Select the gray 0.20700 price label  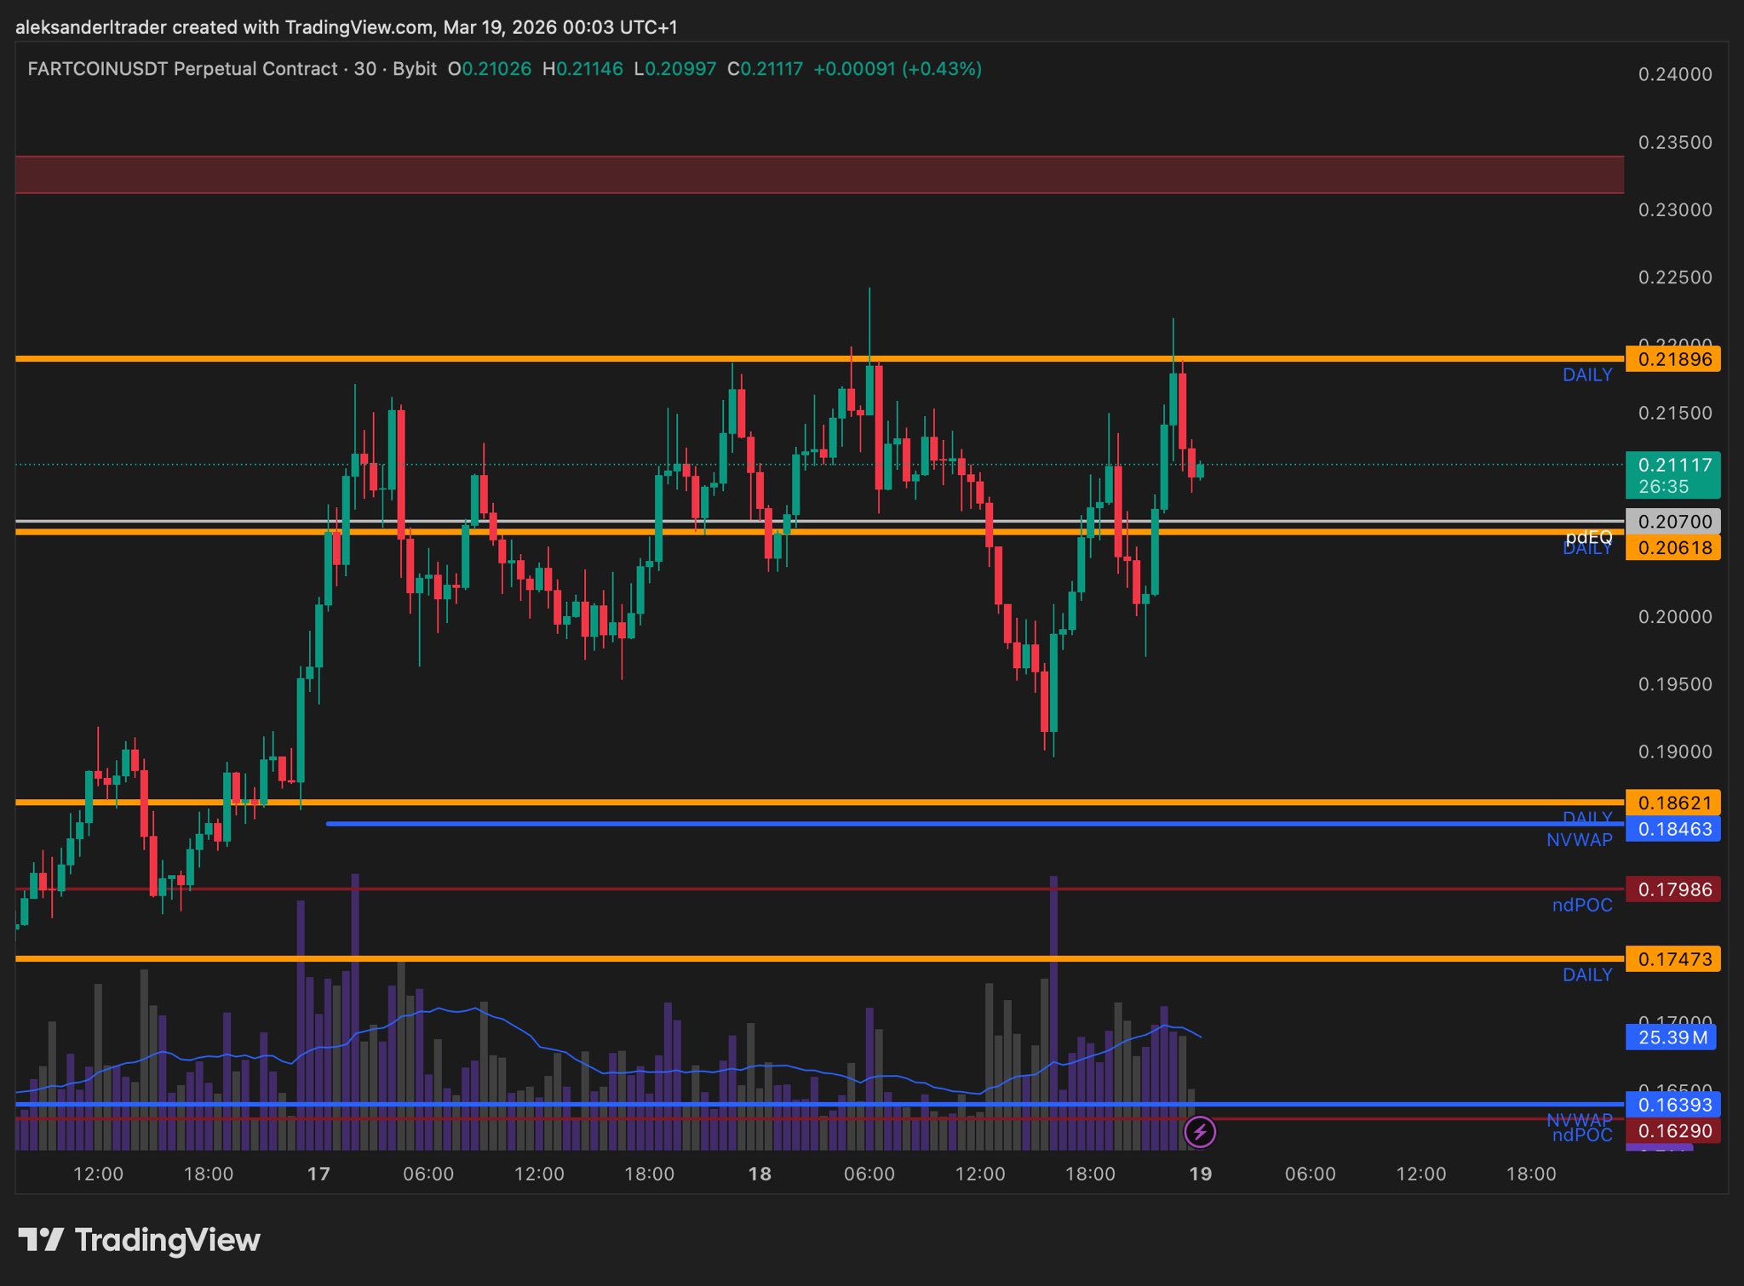(1672, 522)
